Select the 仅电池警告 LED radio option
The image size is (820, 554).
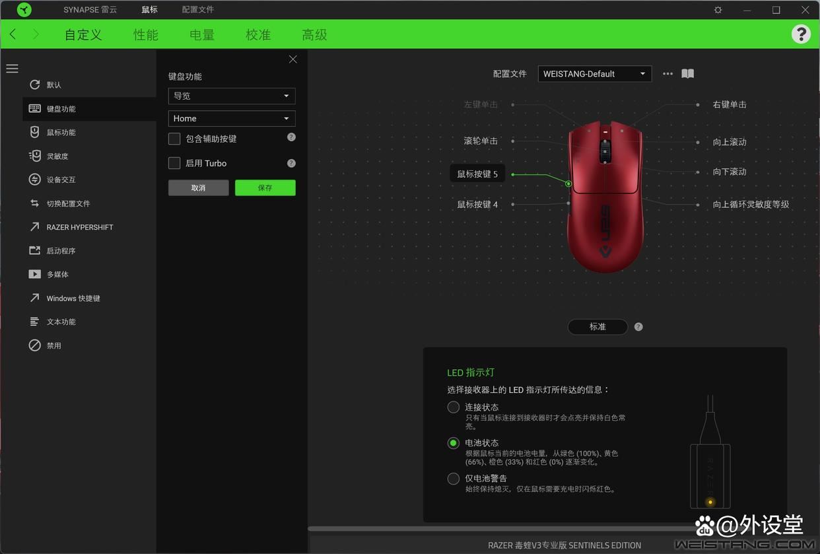(453, 478)
